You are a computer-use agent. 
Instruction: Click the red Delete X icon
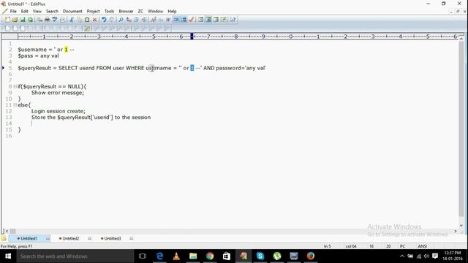pos(94,20)
